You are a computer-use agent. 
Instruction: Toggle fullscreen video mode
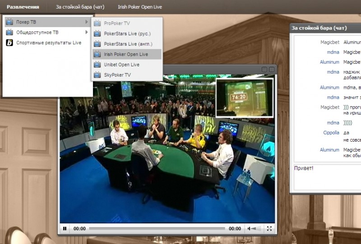click(269, 228)
